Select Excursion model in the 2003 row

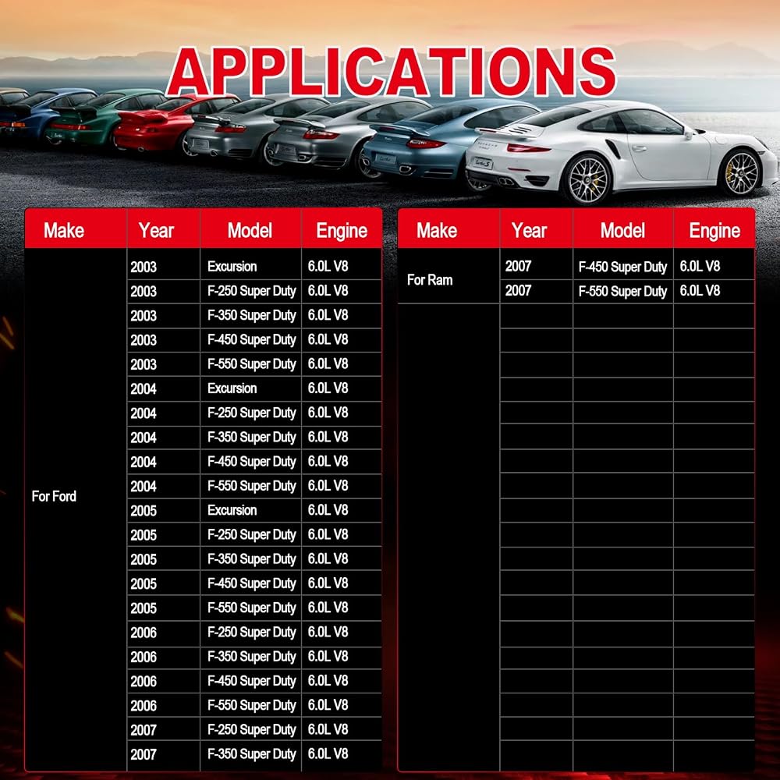232,266
